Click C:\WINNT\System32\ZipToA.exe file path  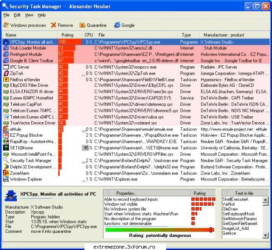click(x=125, y=73)
